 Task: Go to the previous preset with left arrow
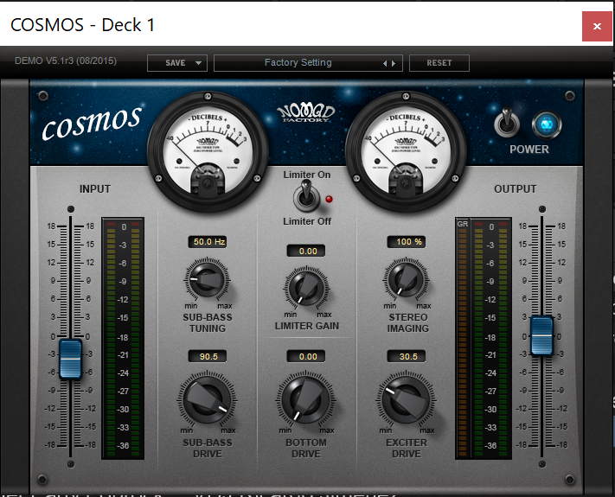385,63
